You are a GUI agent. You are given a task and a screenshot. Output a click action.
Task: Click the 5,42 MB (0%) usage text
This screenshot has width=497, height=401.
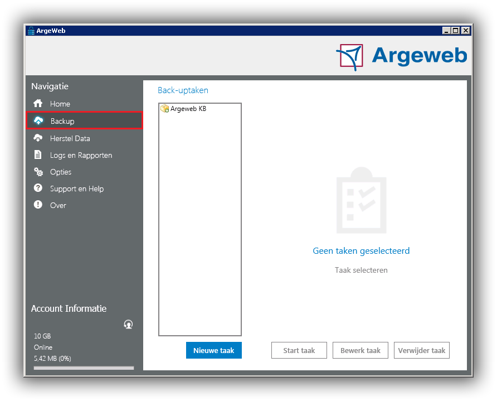52,359
